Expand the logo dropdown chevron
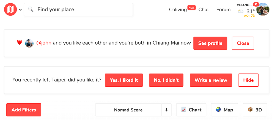This screenshot has height=120, width=275. tap(20, 10)
